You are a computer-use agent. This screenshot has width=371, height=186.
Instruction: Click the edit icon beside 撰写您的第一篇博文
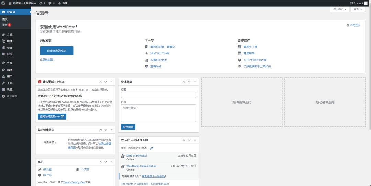146,47
